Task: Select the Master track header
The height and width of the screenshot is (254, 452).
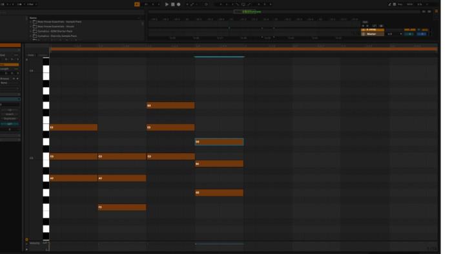Action: coord(373,34)
